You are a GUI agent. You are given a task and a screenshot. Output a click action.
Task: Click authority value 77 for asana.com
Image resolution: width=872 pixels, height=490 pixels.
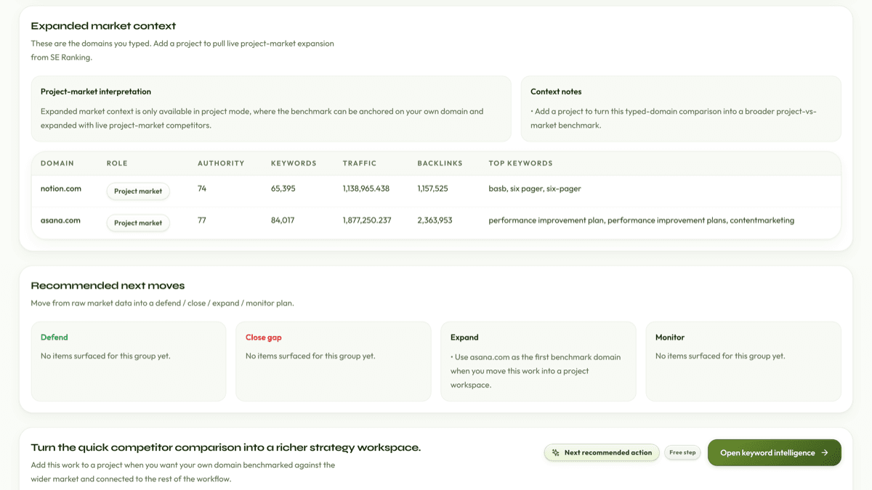[x=202, y=220]
